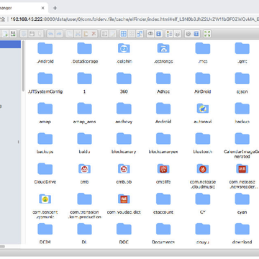The height and width of the screenshot is (259, 259).
Task: Click the 'baidu' folder name
Action: (x=84, y=152)
